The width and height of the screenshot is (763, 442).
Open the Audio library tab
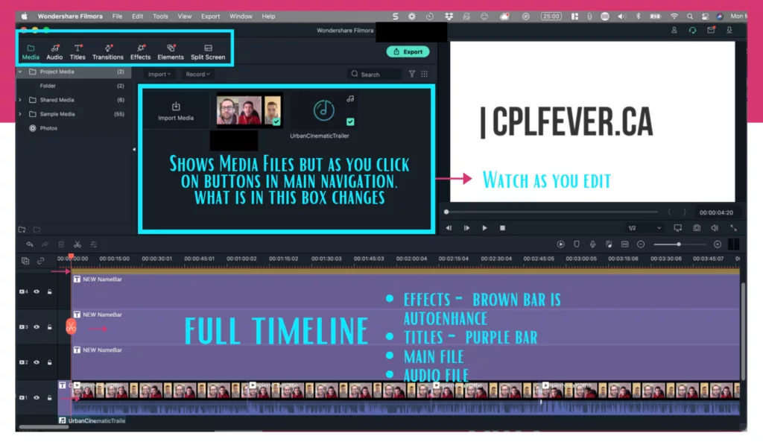pyautogui.click(x=54, y=52)
